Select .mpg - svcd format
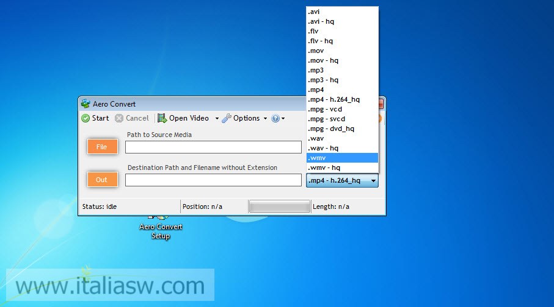Image resolution: width=554 pixels, height=307 pixels. [x=342, y=119]
